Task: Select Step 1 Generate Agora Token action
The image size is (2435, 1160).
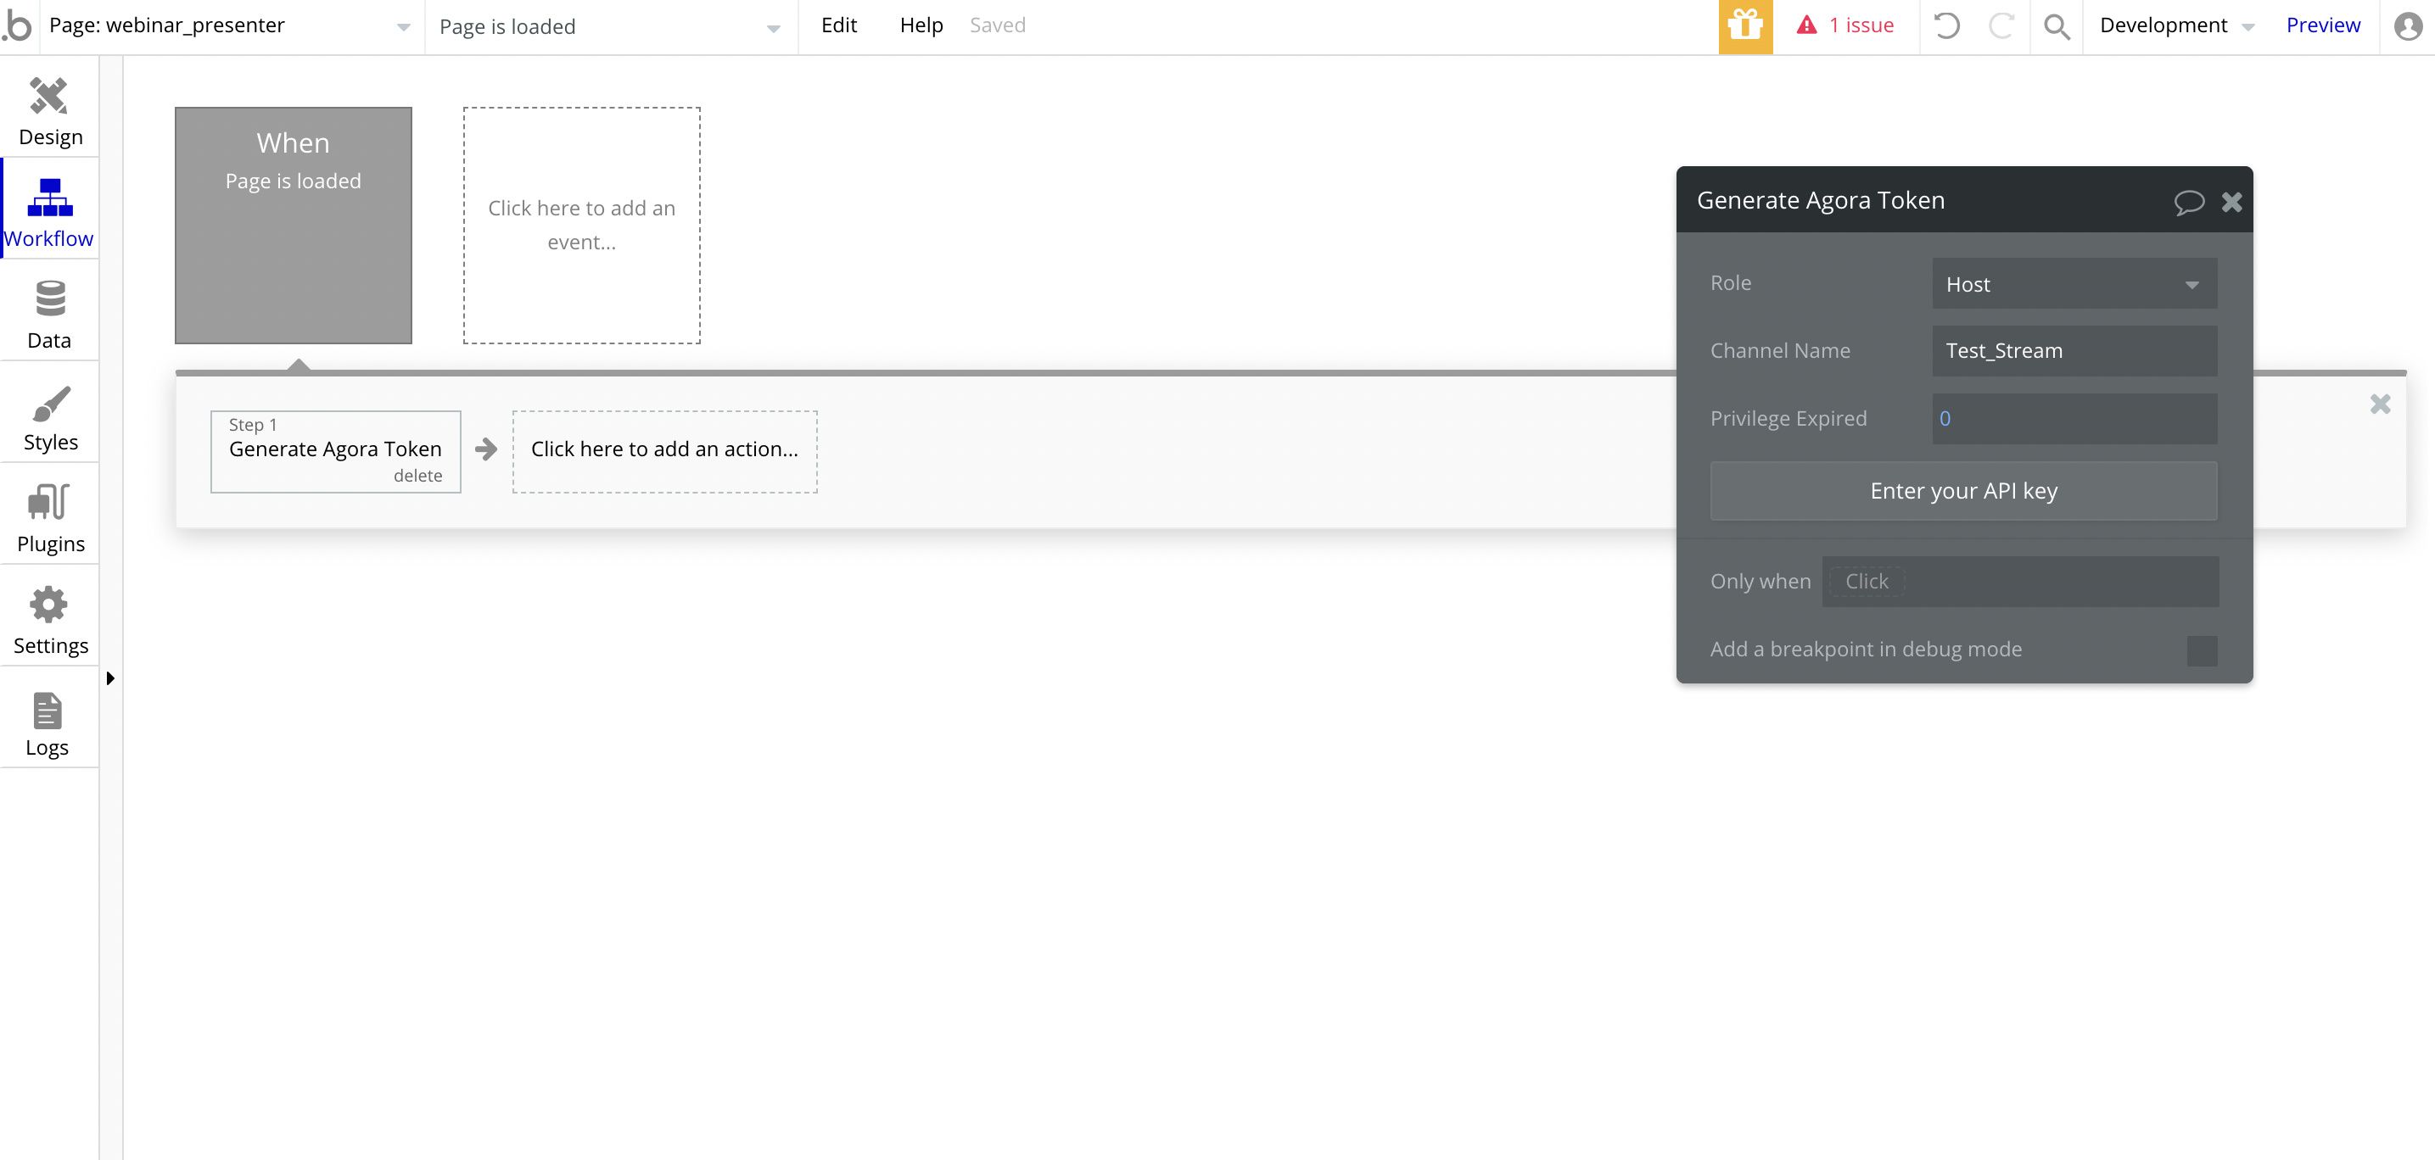Action: [334, 450]
